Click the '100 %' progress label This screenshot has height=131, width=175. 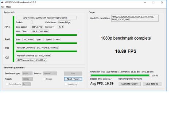(x=155, y=75)
